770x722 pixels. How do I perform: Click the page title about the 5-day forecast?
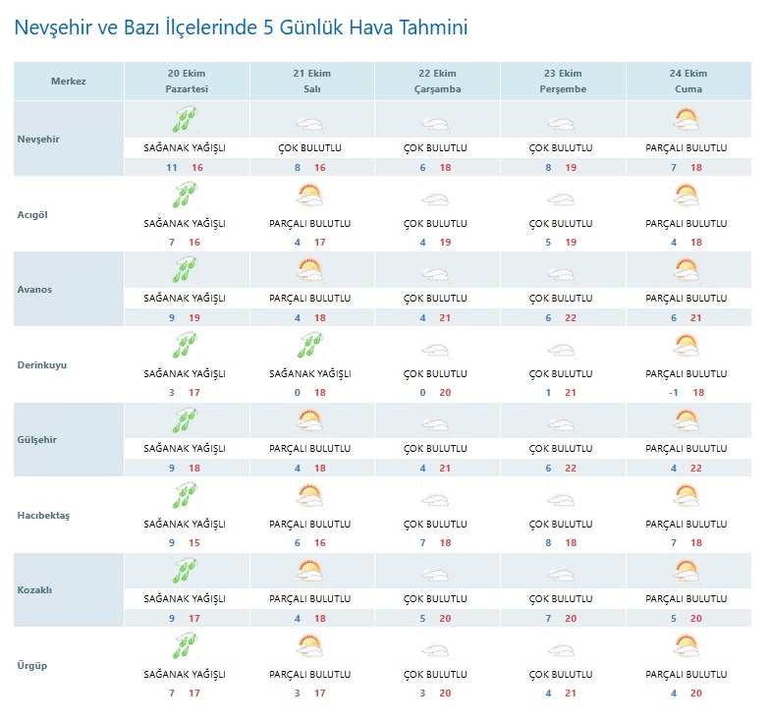click(241, 28)
